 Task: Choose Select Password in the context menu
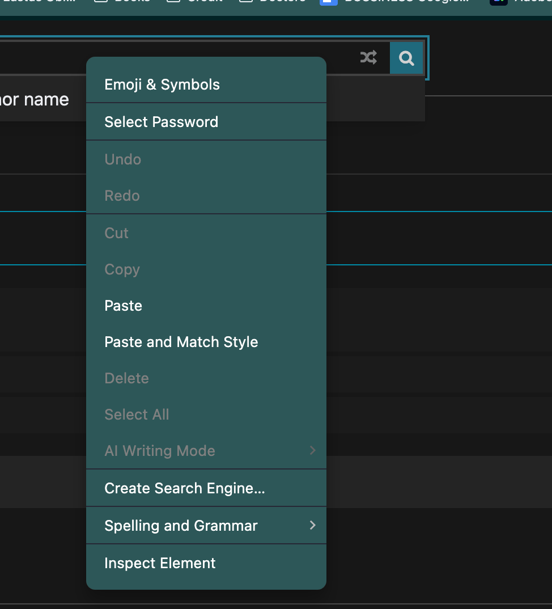tap(161, 122)
